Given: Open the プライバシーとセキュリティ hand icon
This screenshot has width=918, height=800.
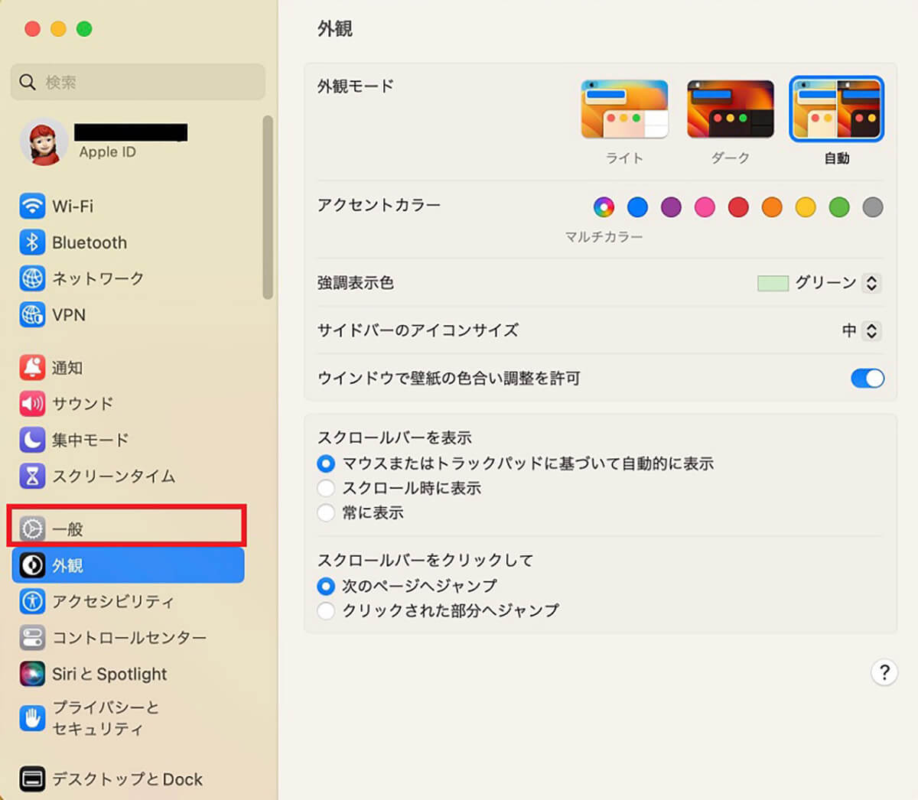Looking at the screenshot, I should pyautogui.click(x=32, y=718).
